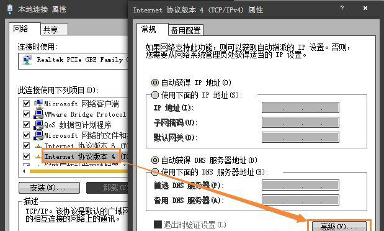Click the help question mark in IPv4 dialog

[342, 8]
